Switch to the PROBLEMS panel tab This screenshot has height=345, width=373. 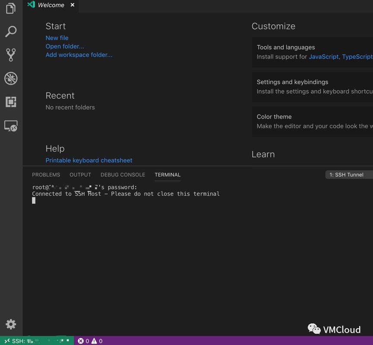click(46, 175)
